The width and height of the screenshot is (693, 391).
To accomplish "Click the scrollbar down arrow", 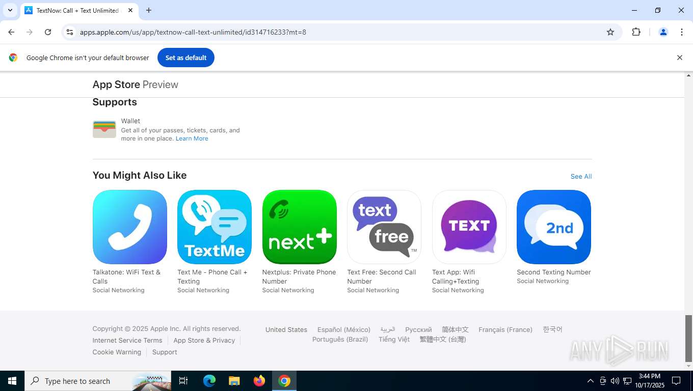I will [688, 366].
